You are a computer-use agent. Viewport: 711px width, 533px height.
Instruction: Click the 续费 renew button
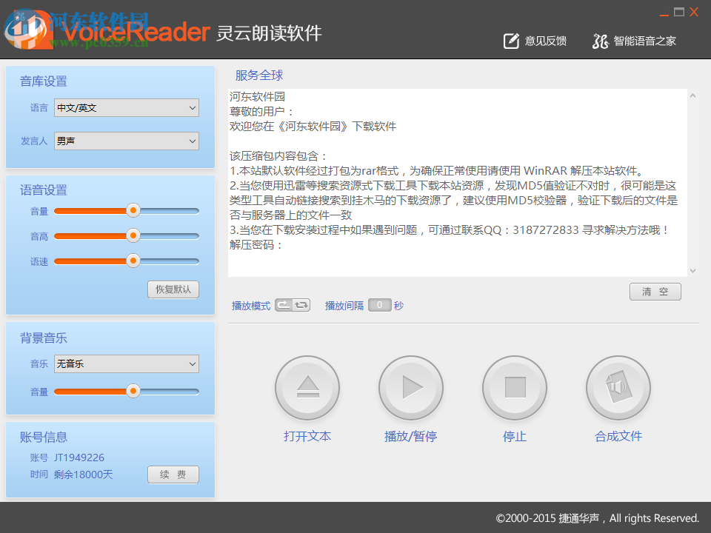173,475
